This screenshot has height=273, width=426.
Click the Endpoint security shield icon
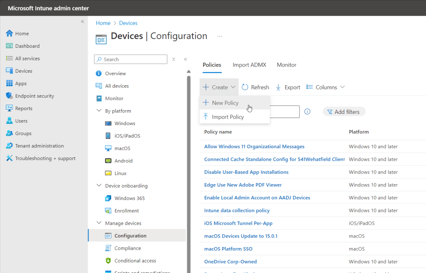pyautogui.click(x=10, y=96)
